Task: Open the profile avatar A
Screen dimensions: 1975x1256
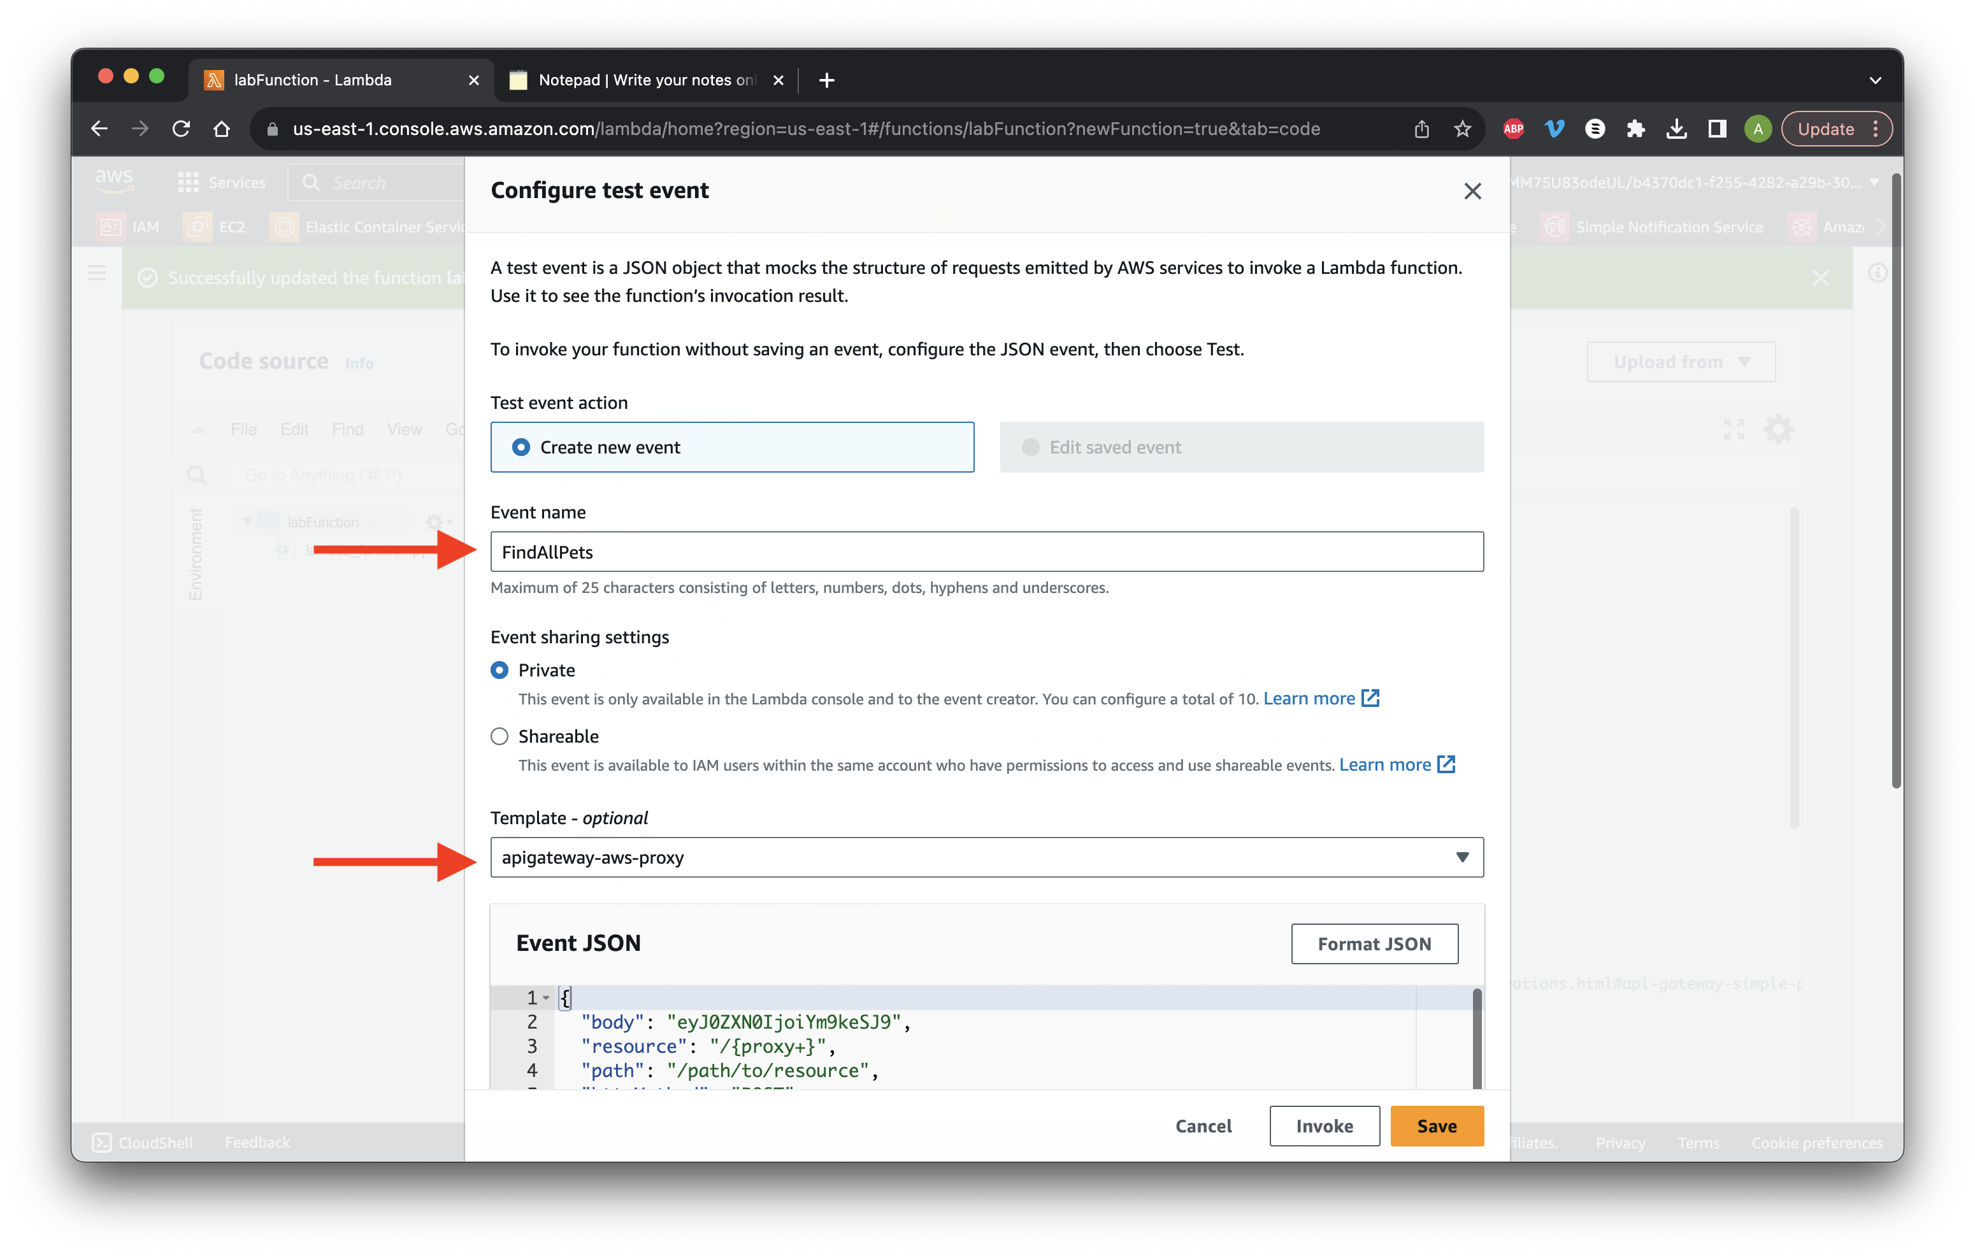Action: click(1757, 129)
